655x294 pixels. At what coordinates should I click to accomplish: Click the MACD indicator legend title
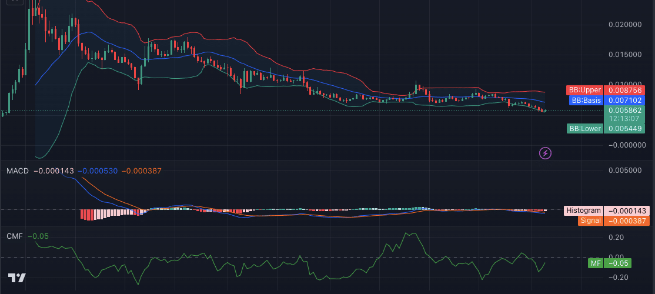[18, 171]
